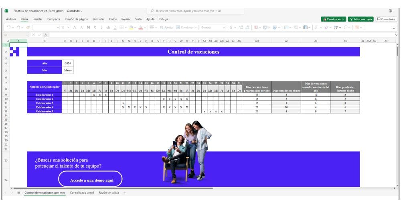Open the Name Box dropdown arrow
Viewport: 401px width, 200px height.
coord(27,35)
